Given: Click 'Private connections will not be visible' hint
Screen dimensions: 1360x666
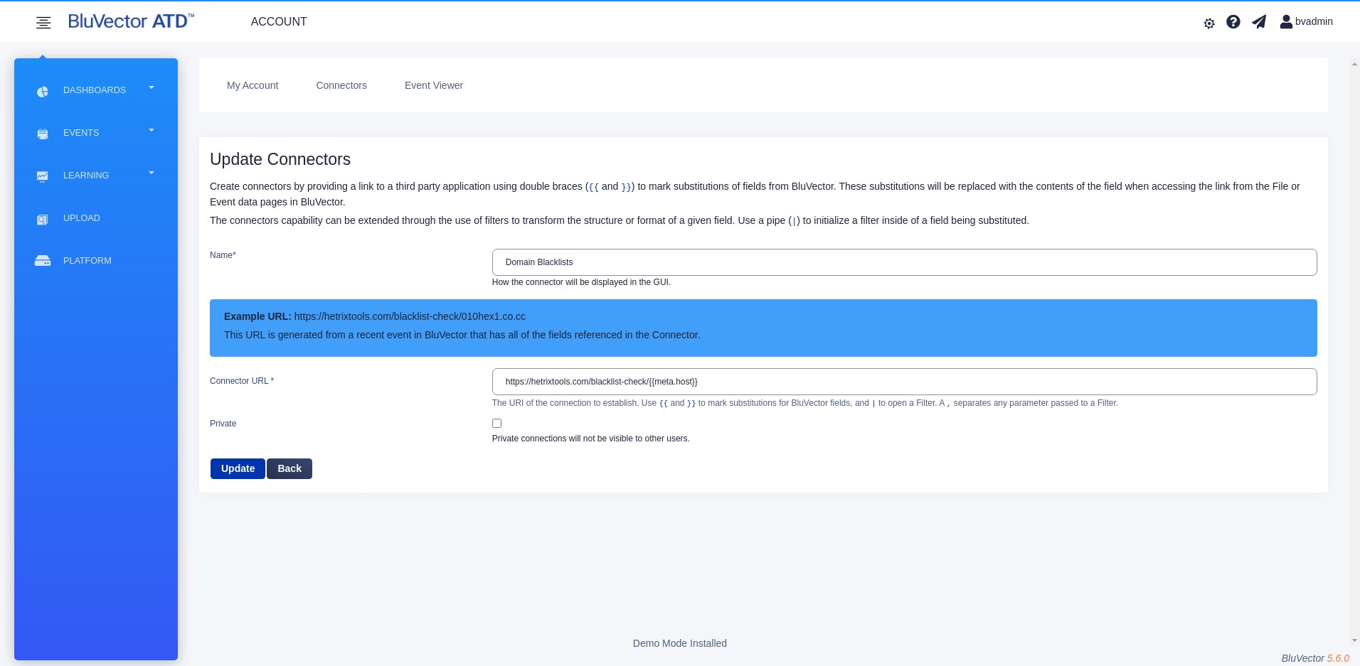Looking at the screenshot, I should pos(590,439).
